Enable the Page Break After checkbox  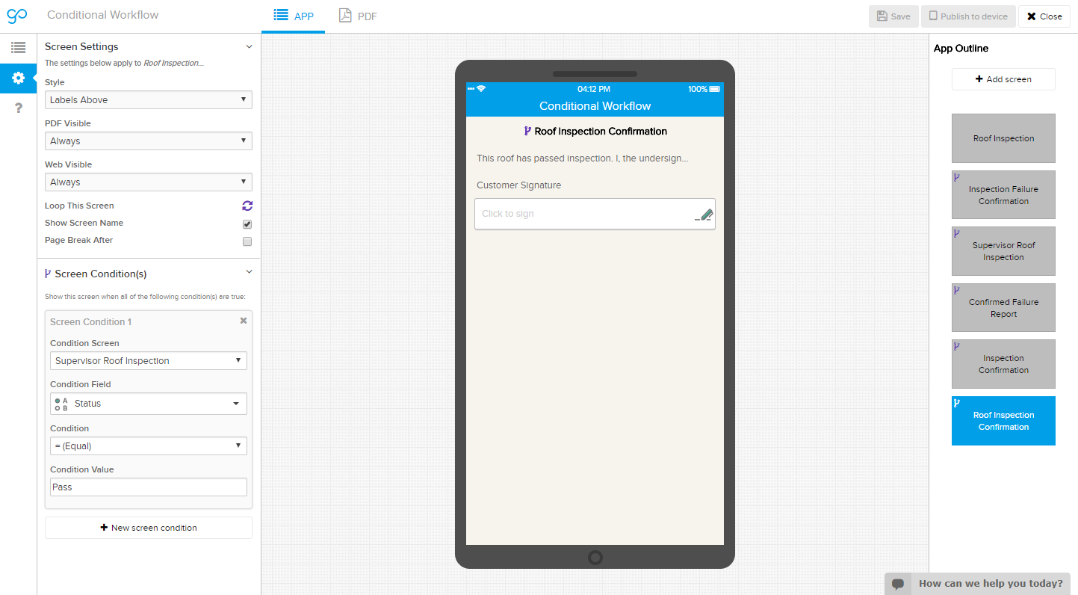coord(247,241)
